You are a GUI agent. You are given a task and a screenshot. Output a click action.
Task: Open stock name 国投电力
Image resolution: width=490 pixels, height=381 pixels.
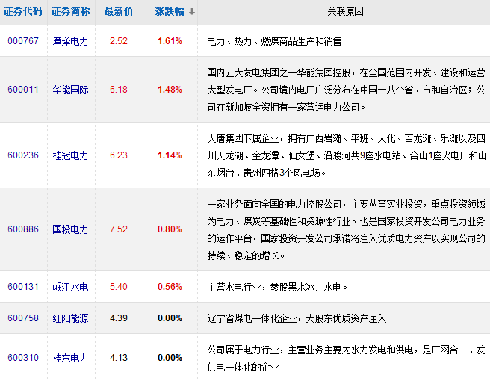70,229
